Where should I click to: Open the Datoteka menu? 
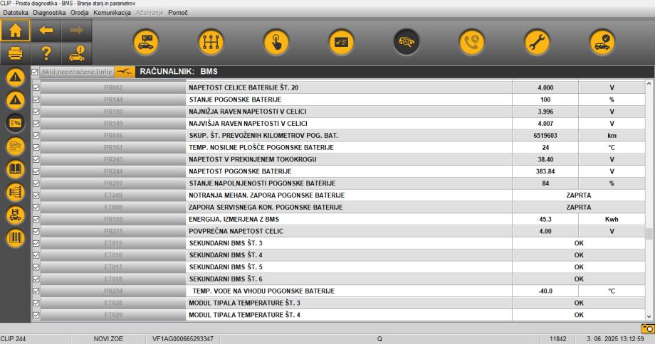click(16, 13)
